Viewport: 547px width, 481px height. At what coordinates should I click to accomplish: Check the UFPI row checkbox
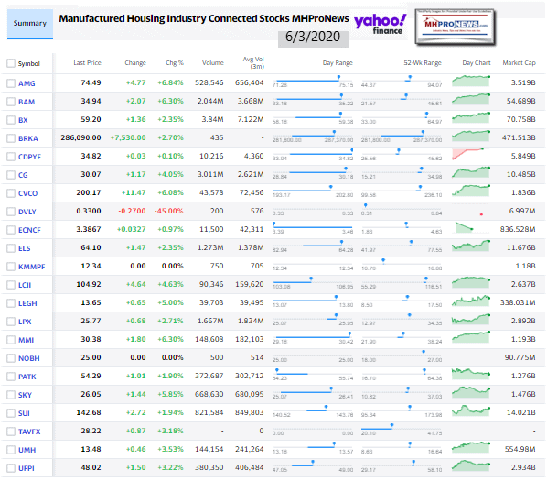tap(11, 468)
